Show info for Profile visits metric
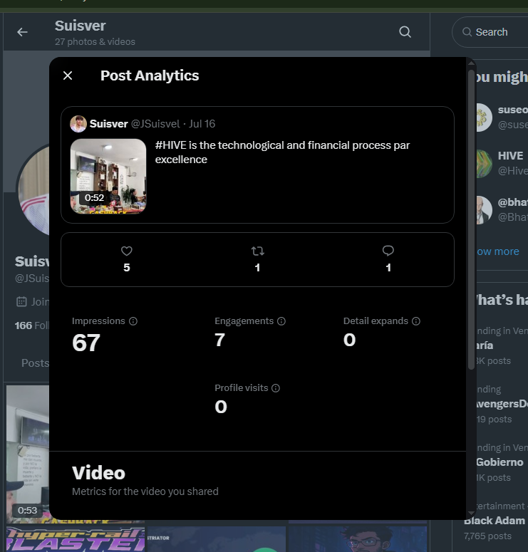The width and height of the screenshot is (528, 552). [x=276, y=388]
